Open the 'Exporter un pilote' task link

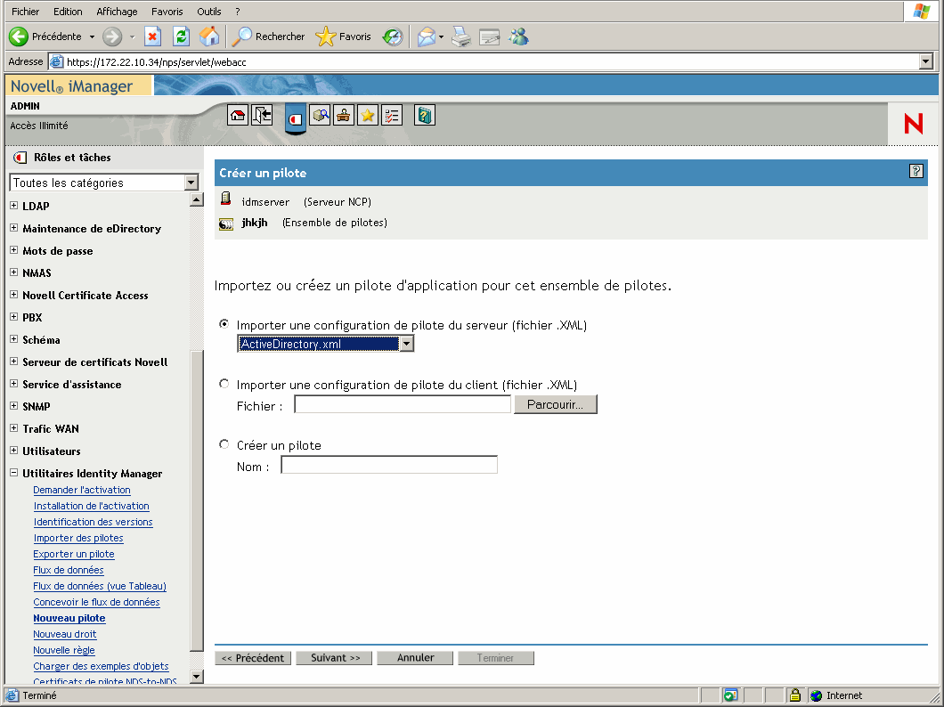(73, 554)
